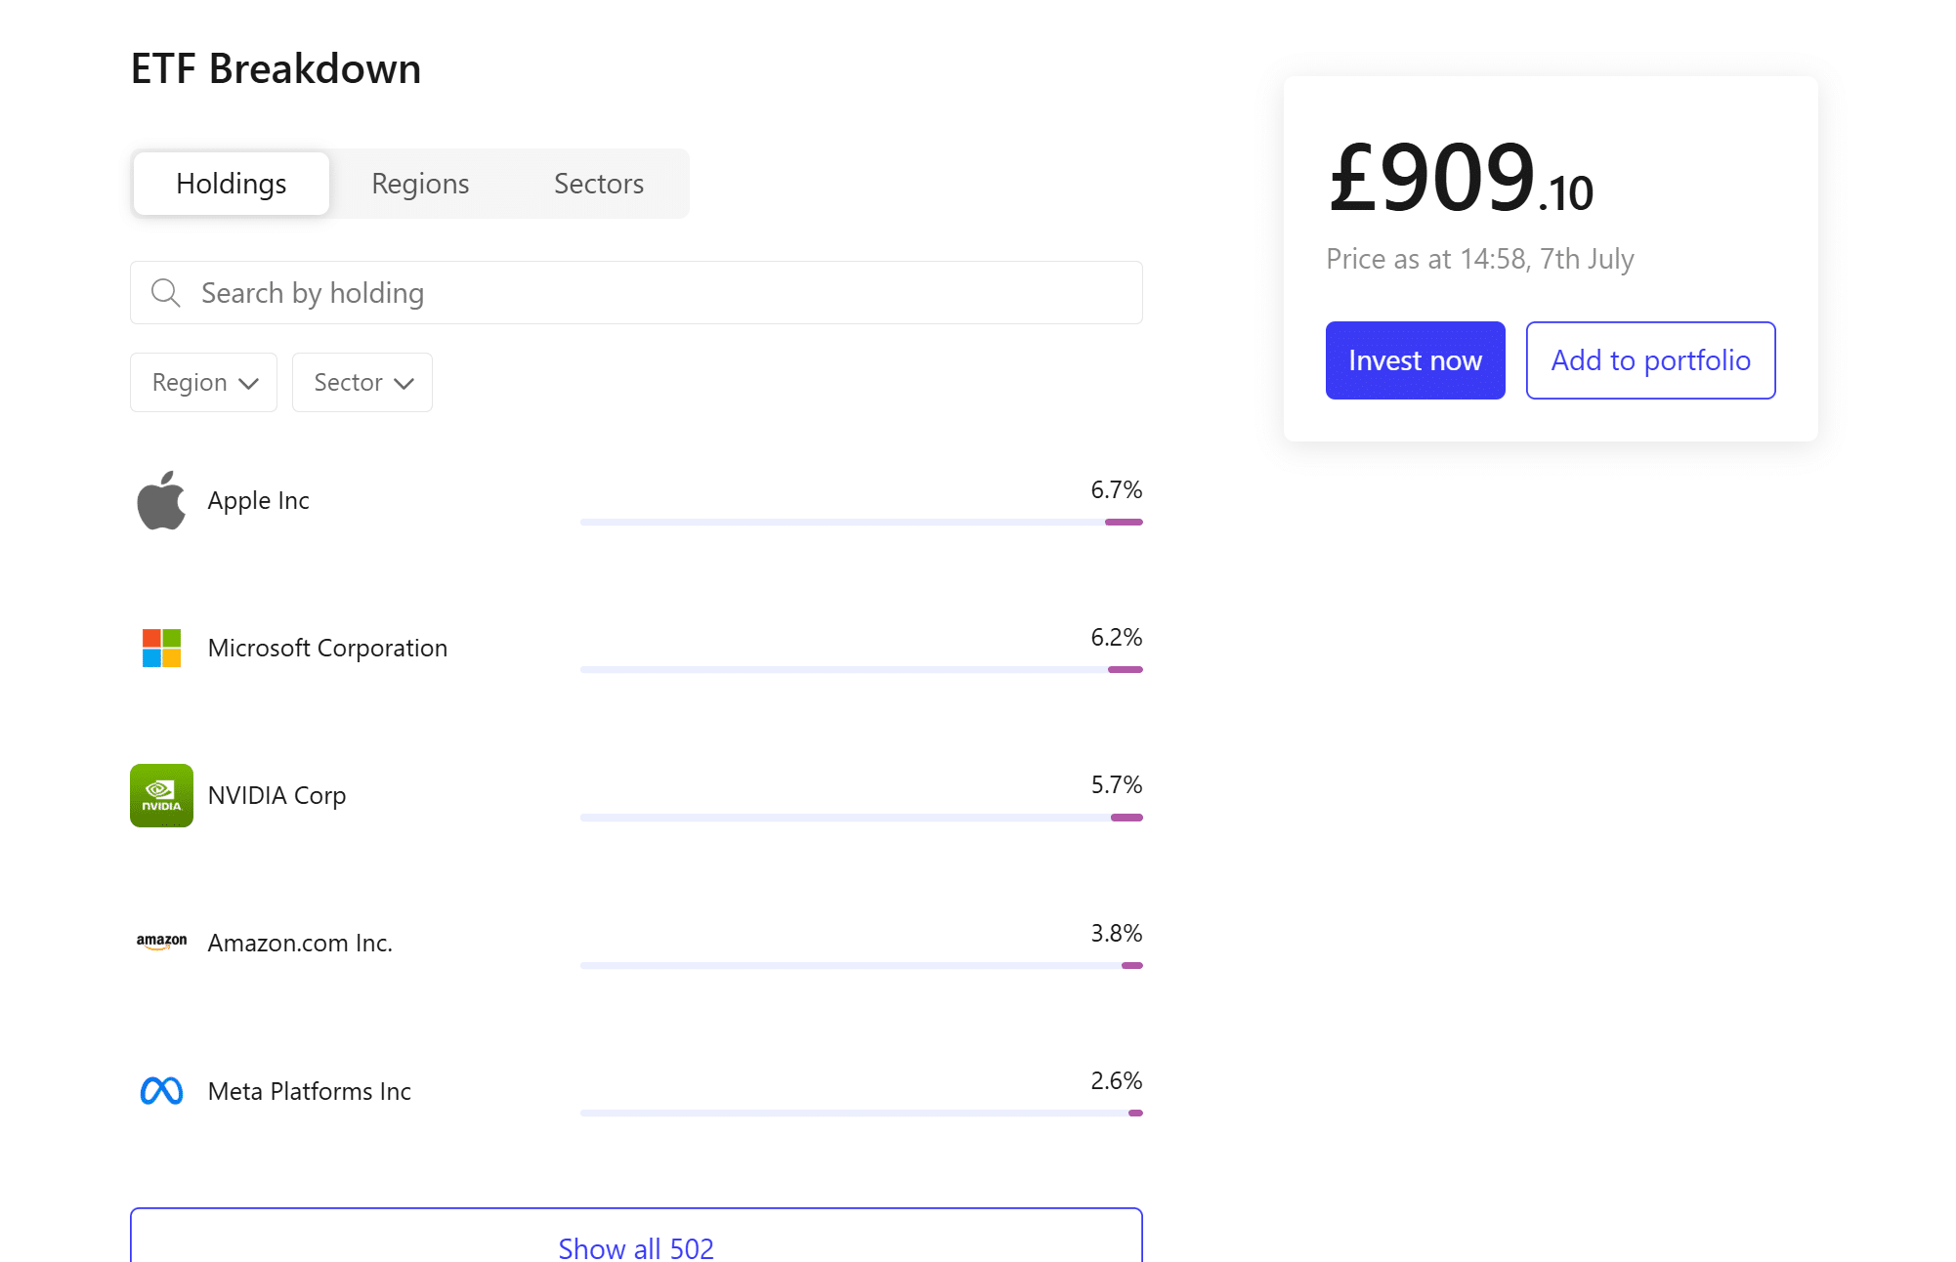Select the Holdings tab

pyautogui.click(x=232, y=184)
